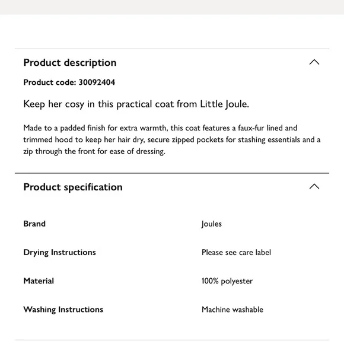Click the 'Product code:' label
This screenshot has height=344, width=344.
click(50, 82)
